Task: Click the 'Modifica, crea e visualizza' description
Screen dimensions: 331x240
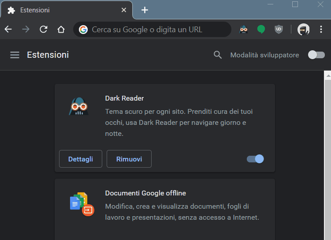Action: click(x=182, y=212)
